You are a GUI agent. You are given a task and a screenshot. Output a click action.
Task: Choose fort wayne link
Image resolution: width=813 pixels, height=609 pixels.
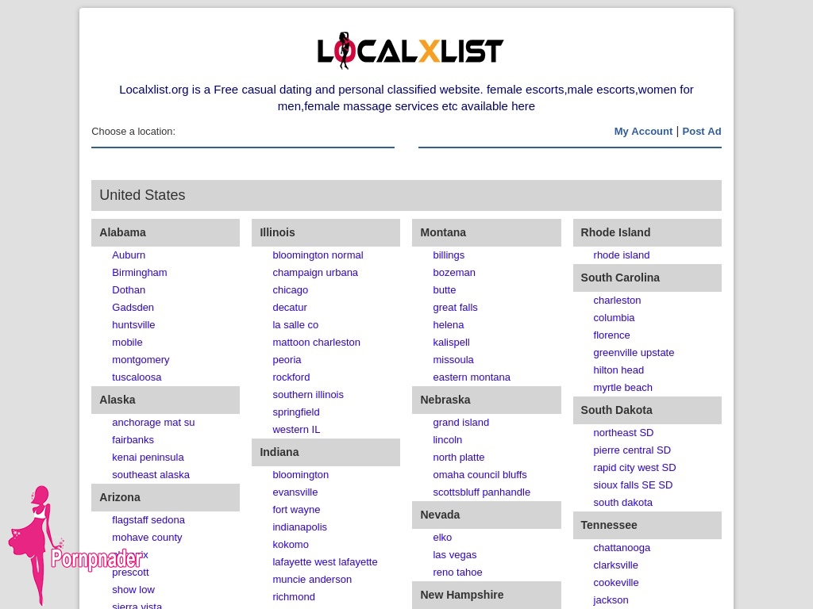[x=297, y=510]
